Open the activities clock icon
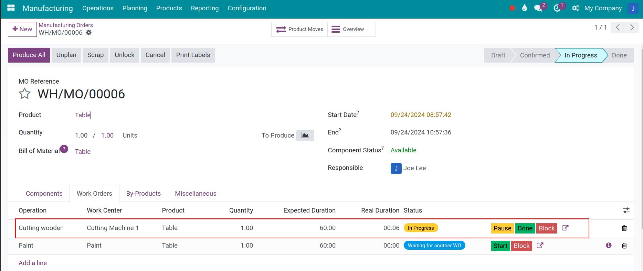This screenshot has width=643, height=271. coord(557,8)
